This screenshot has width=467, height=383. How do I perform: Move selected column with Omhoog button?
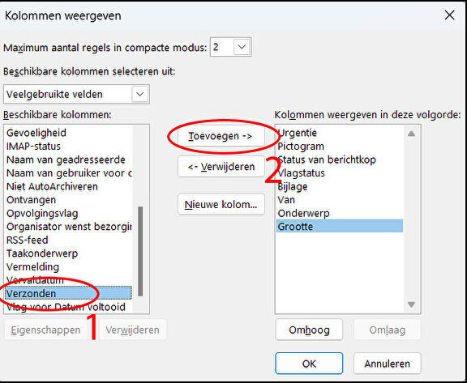coord(309,330)
